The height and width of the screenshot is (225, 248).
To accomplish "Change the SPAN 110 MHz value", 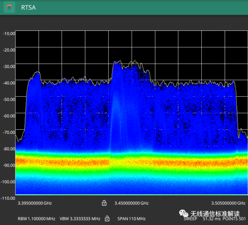I will click(x=132, y=218).
